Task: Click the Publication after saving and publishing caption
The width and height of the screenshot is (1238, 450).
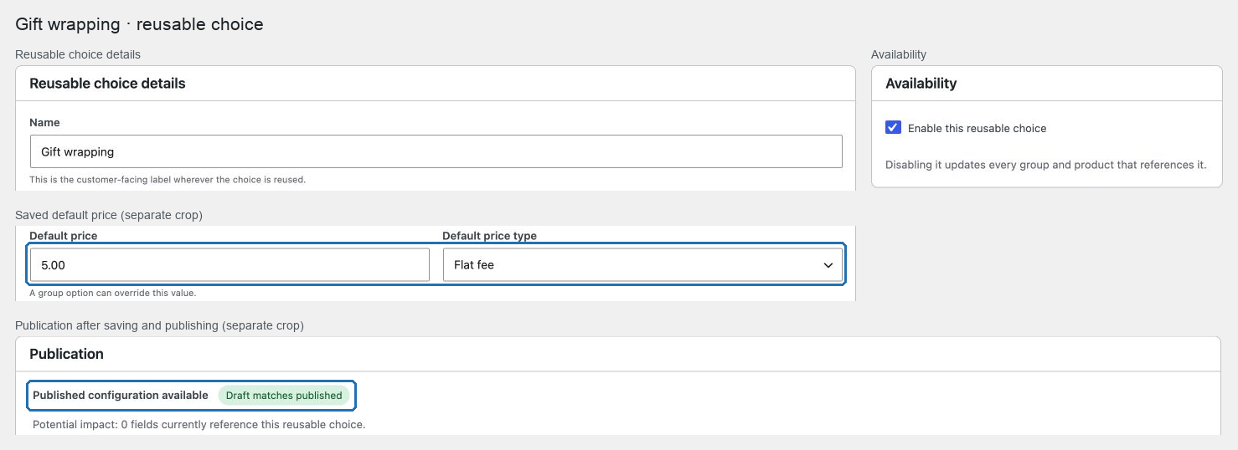Action: point(159,325)
